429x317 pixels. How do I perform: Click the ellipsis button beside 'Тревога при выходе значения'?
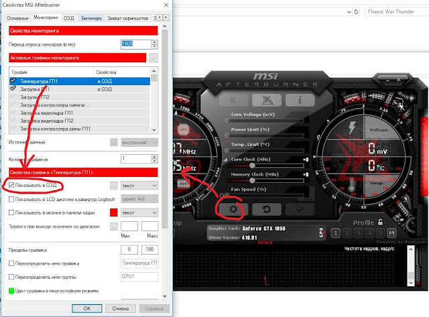tap(114, 227)
